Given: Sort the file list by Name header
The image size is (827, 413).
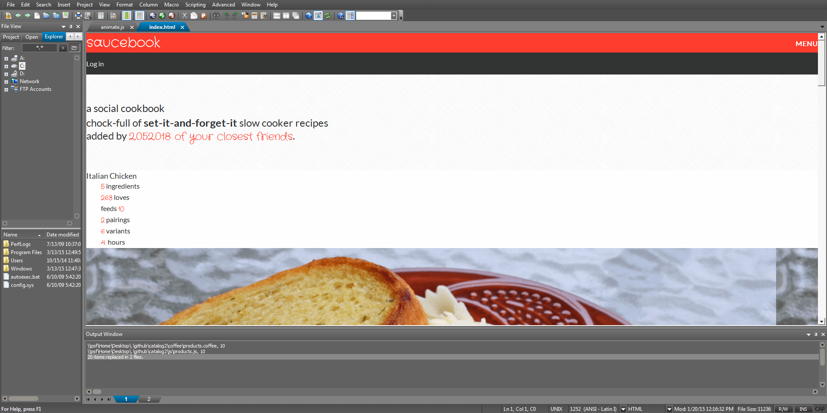Looking at the screenshot, I should 22,235.
